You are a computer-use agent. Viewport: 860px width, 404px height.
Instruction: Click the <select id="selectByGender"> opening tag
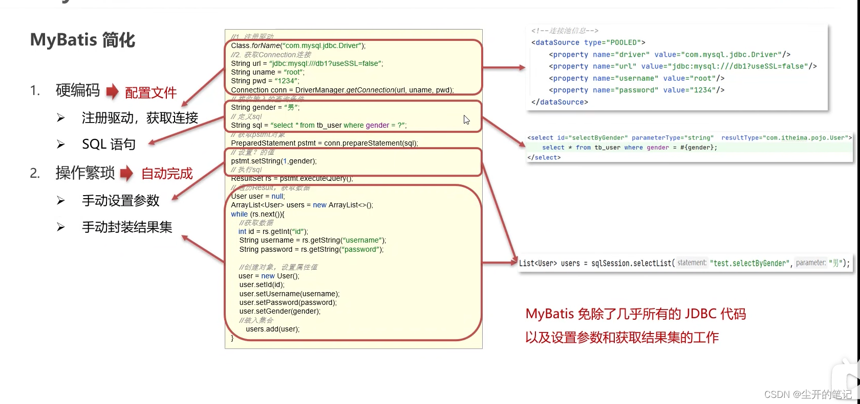pos(690,138)
